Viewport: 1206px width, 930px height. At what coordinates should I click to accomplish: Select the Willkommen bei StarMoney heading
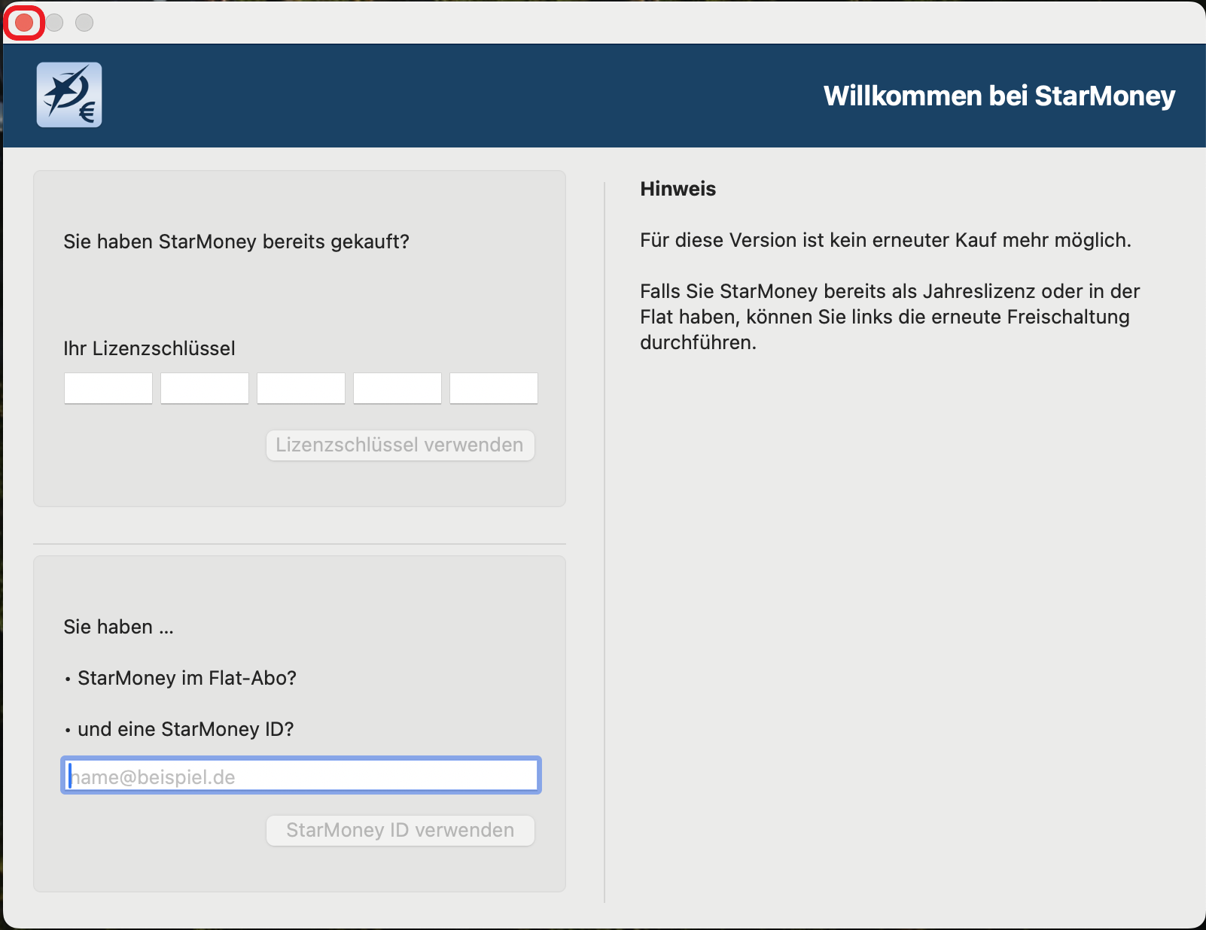click(999, 96)
